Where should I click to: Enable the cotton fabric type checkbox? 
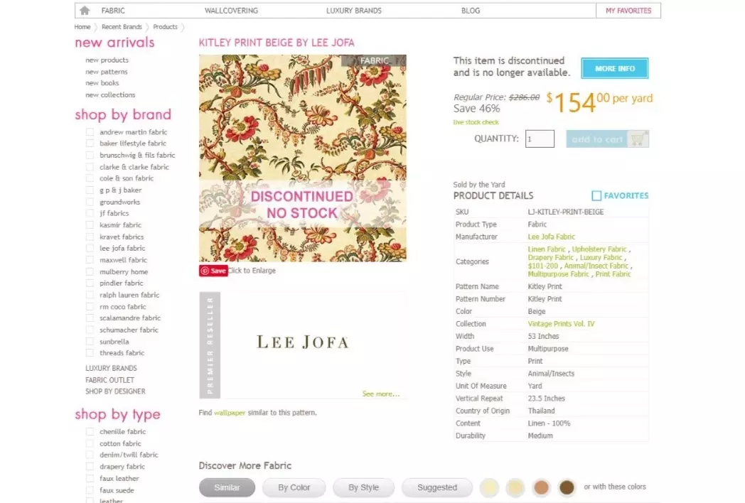(x=90, y=443)
